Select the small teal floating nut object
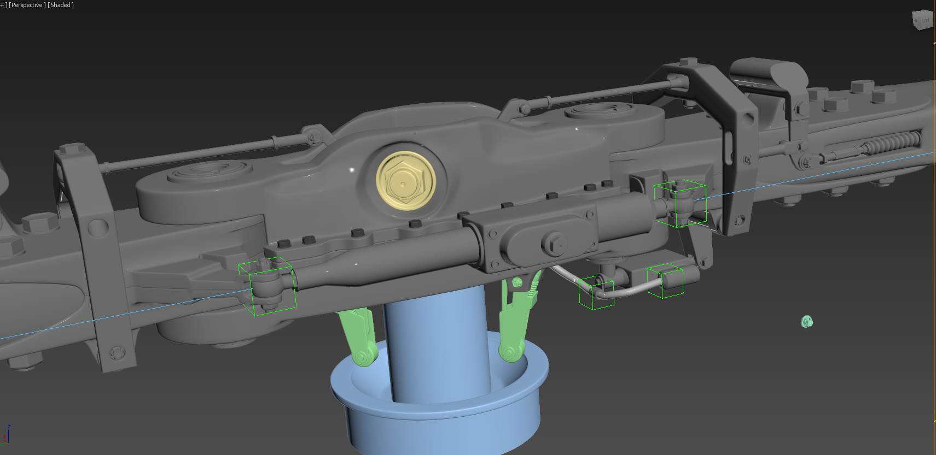 click(807, 322)
